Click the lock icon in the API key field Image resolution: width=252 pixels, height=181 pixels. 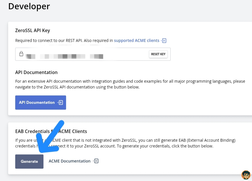click(21, 54)
